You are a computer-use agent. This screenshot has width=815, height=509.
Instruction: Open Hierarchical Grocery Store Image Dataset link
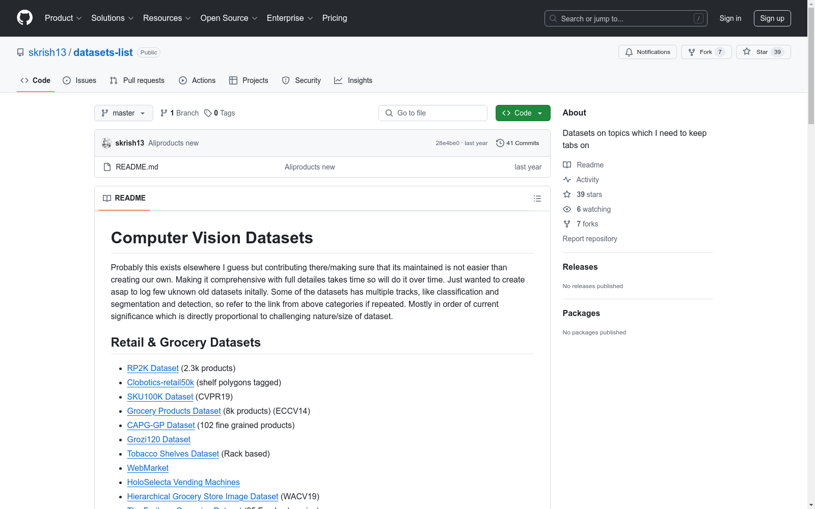click(x=203, y=496)
